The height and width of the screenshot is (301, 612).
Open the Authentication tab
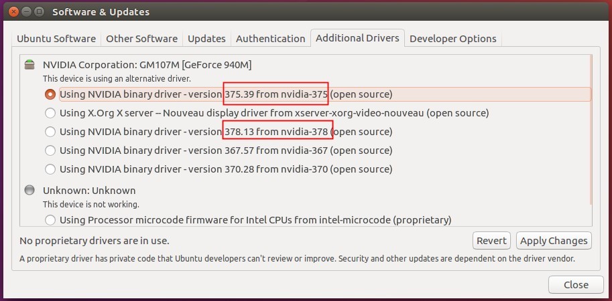(271, 39)
